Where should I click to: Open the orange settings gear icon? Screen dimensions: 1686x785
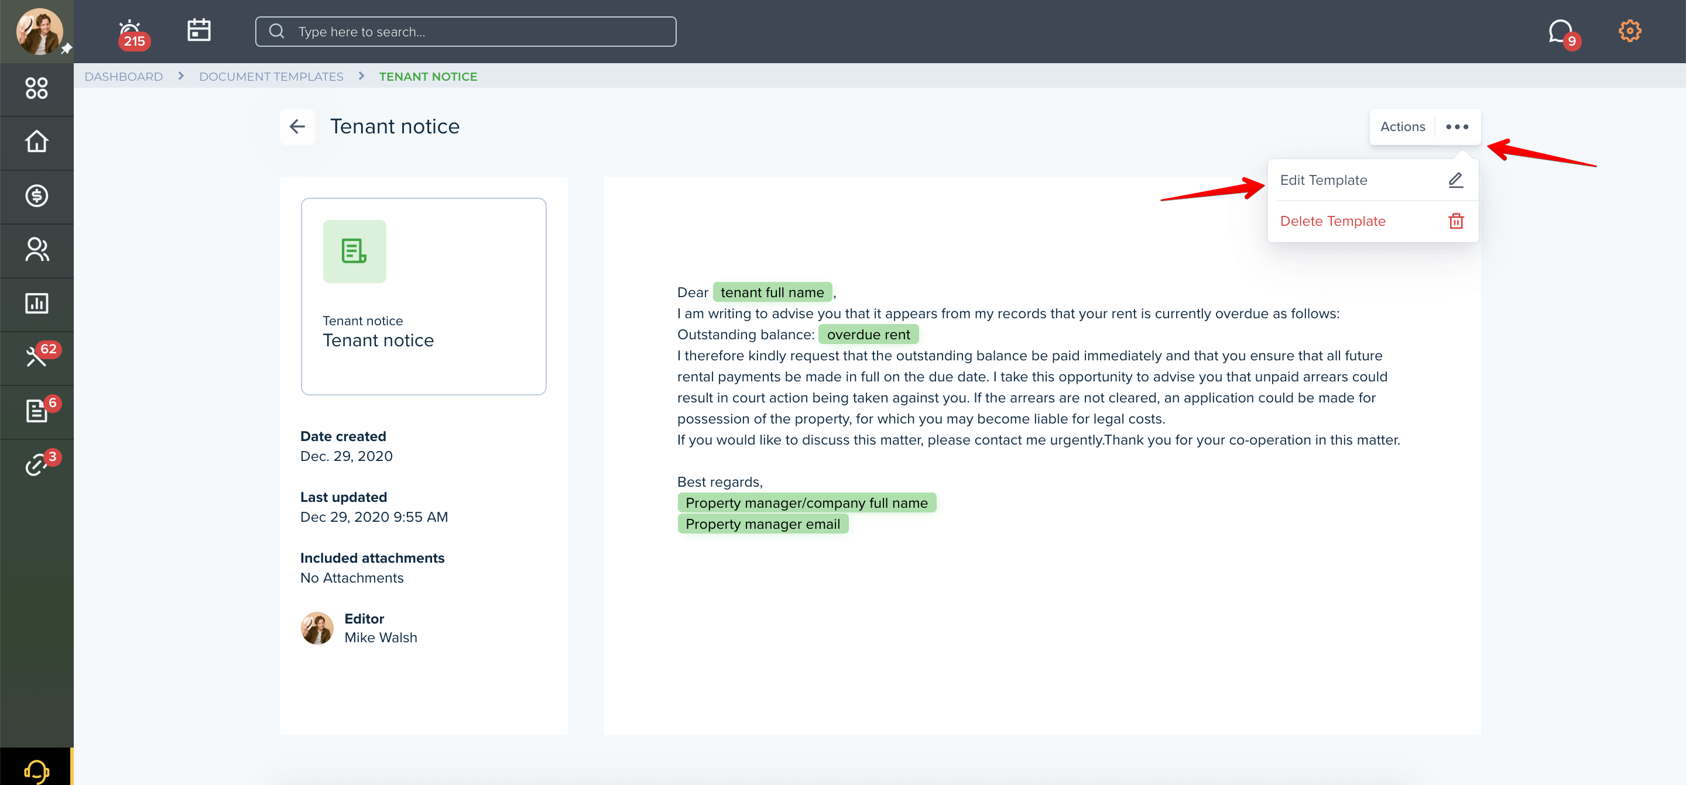pyautogui.click(x=1630, y=31)
